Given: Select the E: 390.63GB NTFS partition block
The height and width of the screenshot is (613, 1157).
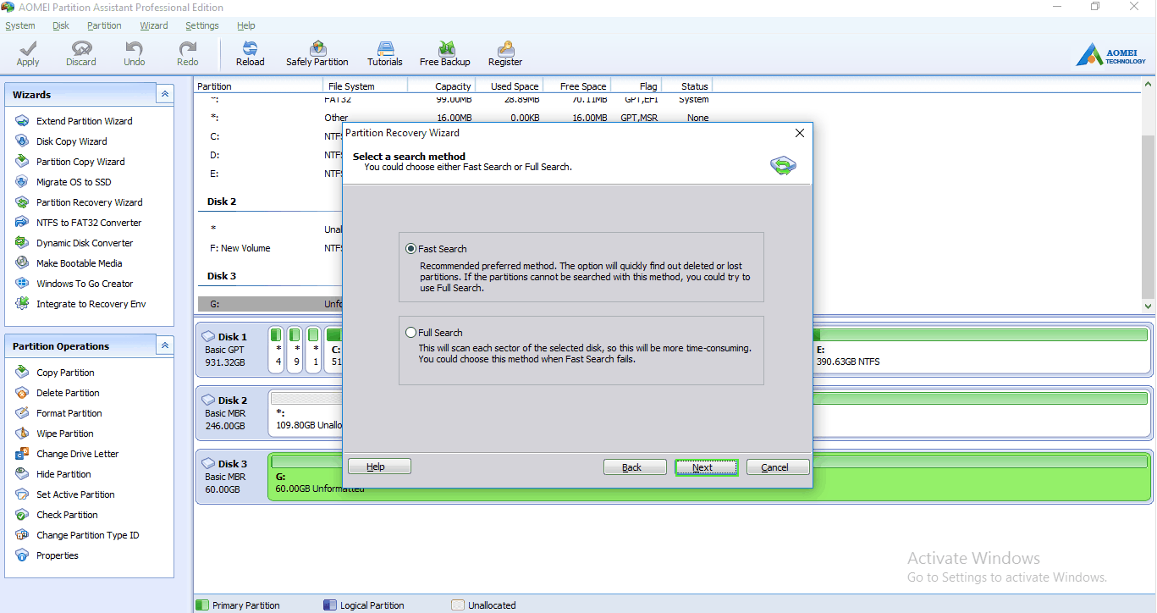Looking at the screenshot, I should (980, 351).
